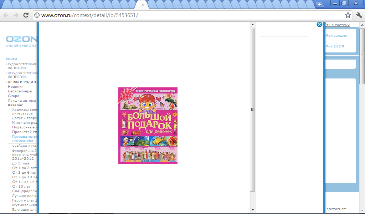Viewport: 365px width, 214px height.
Task: Bookmark this page with the star icon
Action: pyautogui.click(x=348, y=15)
